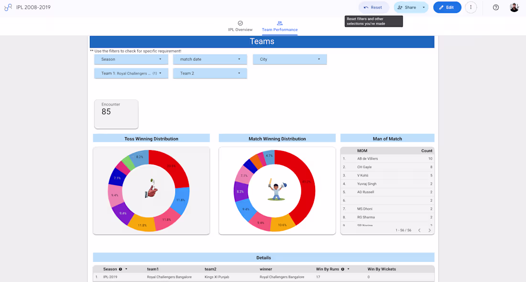Select the light blue 8.2% toss chart slice
Image resolution: width=526 pixels, height=282 pixels.
(x=140, y=158)
